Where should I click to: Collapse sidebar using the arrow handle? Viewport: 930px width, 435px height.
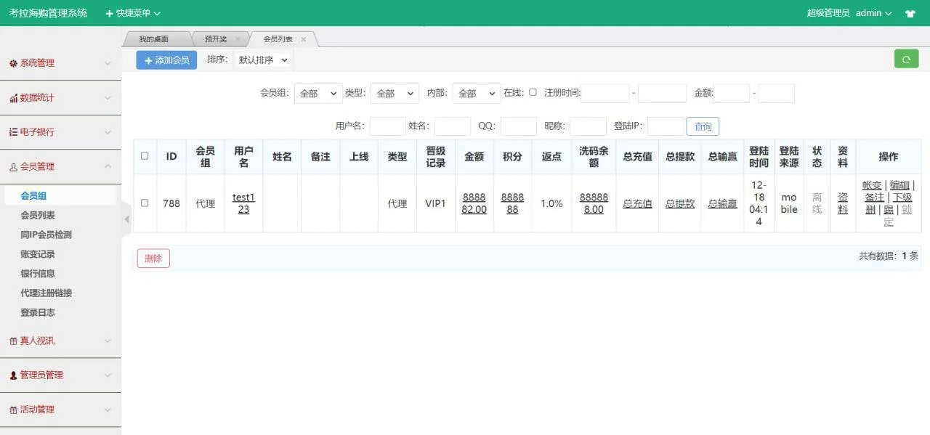tap(126, 219)
